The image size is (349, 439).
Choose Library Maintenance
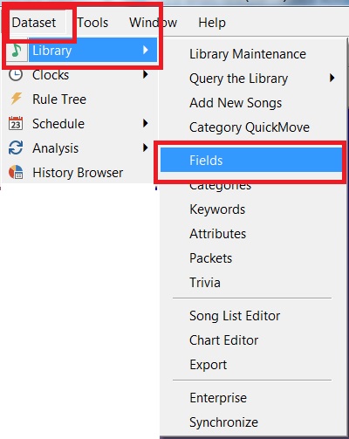click(248, 54)
